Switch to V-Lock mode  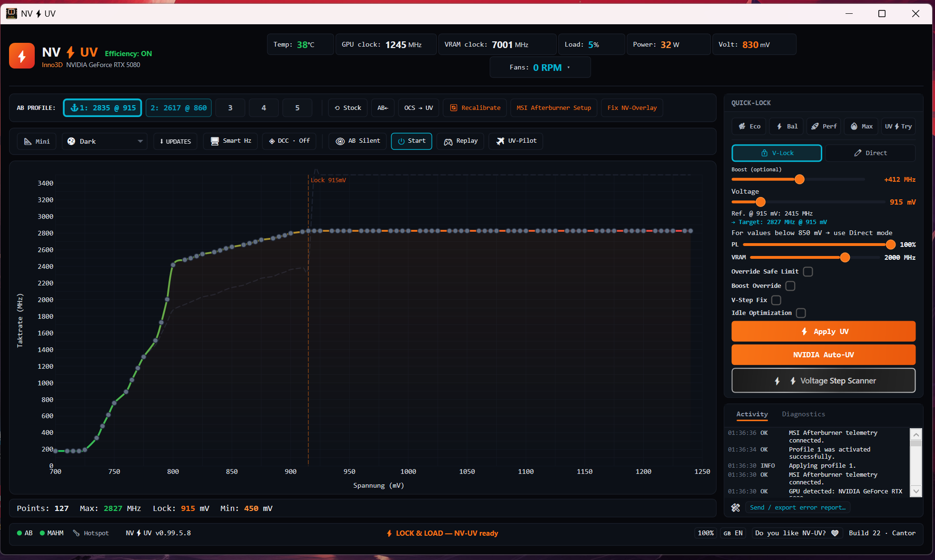(777, 153)
